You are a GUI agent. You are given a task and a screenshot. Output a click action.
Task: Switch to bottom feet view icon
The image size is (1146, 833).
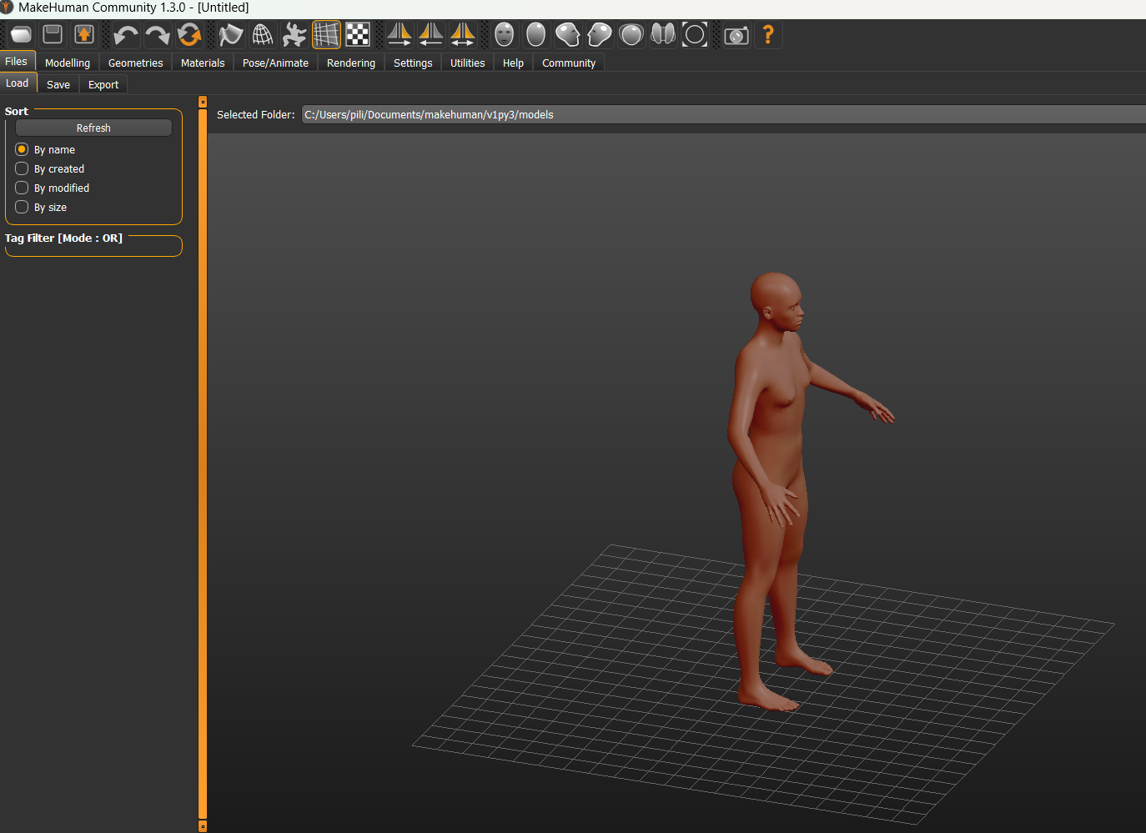pyautogui.click(x=663, y=35)
